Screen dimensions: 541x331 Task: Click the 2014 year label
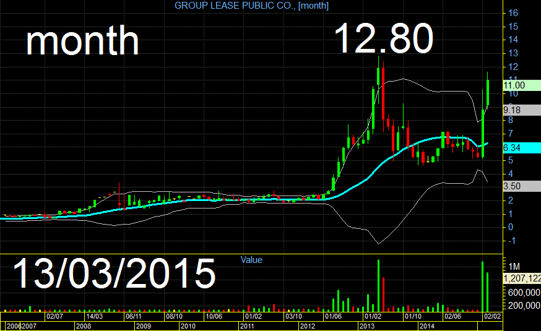(x=427, y=326)
